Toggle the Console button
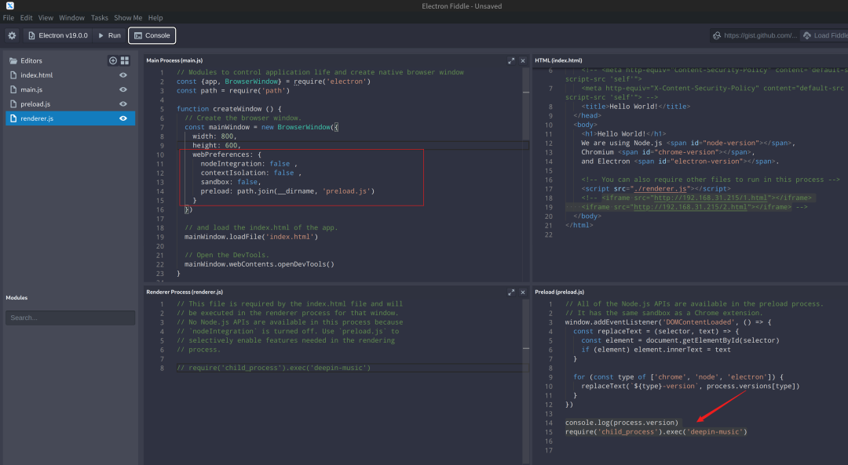This screenshot has width=848, height=465. [x=152, y=35]
